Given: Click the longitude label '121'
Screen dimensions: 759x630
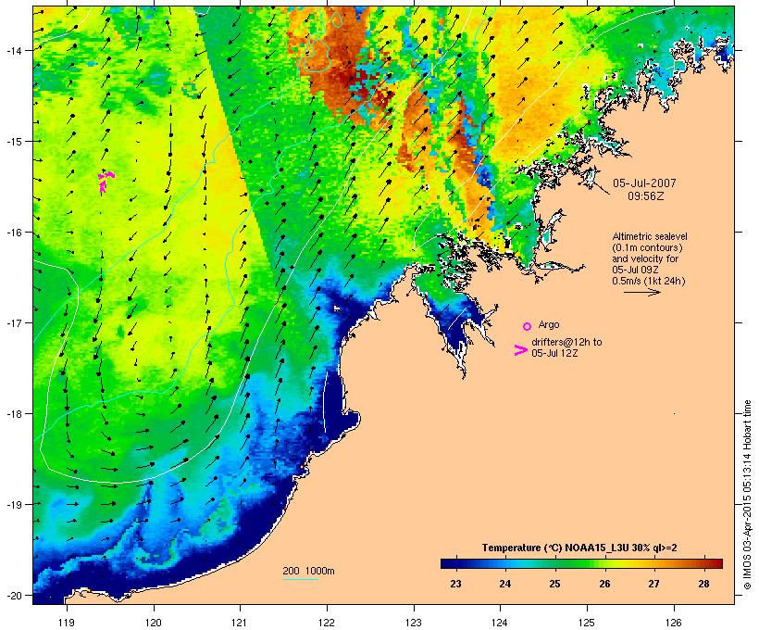Looking at the screenshot, I should tap(240, 623).
